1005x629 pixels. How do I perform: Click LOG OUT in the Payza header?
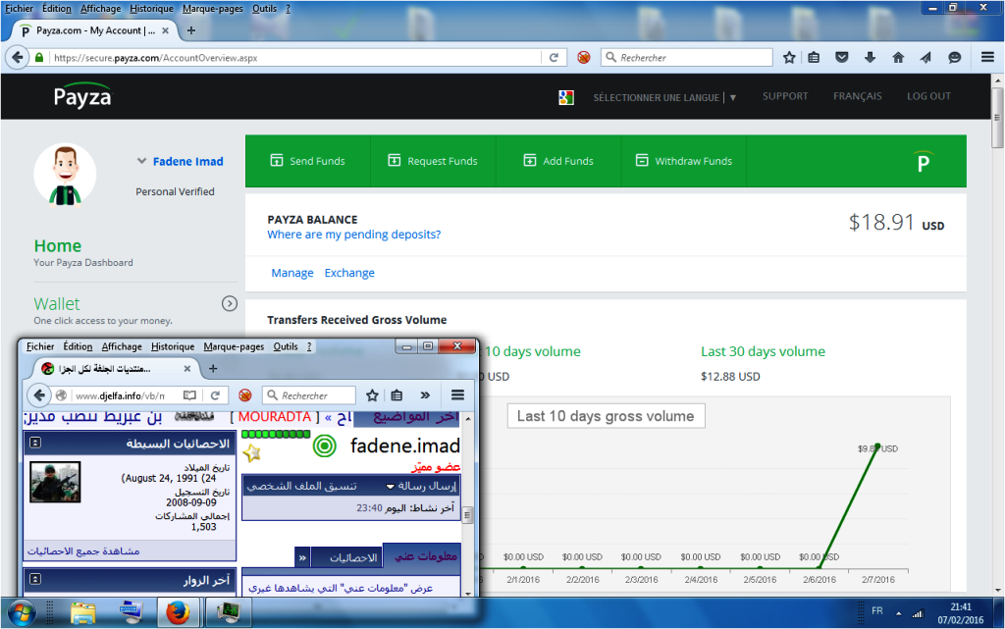click(928, 96)
